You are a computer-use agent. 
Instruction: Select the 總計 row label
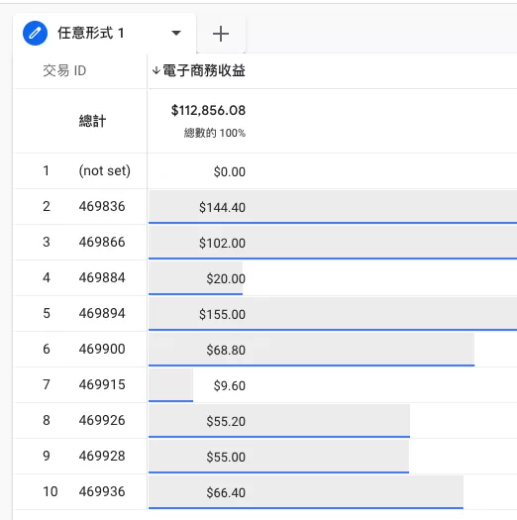click(x=92, y=121)
